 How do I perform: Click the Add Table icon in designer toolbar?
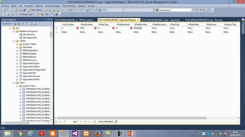[52, 14]
